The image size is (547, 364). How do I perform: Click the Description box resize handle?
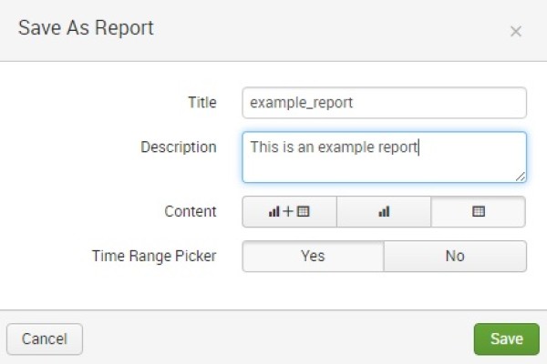coord(521,176)
